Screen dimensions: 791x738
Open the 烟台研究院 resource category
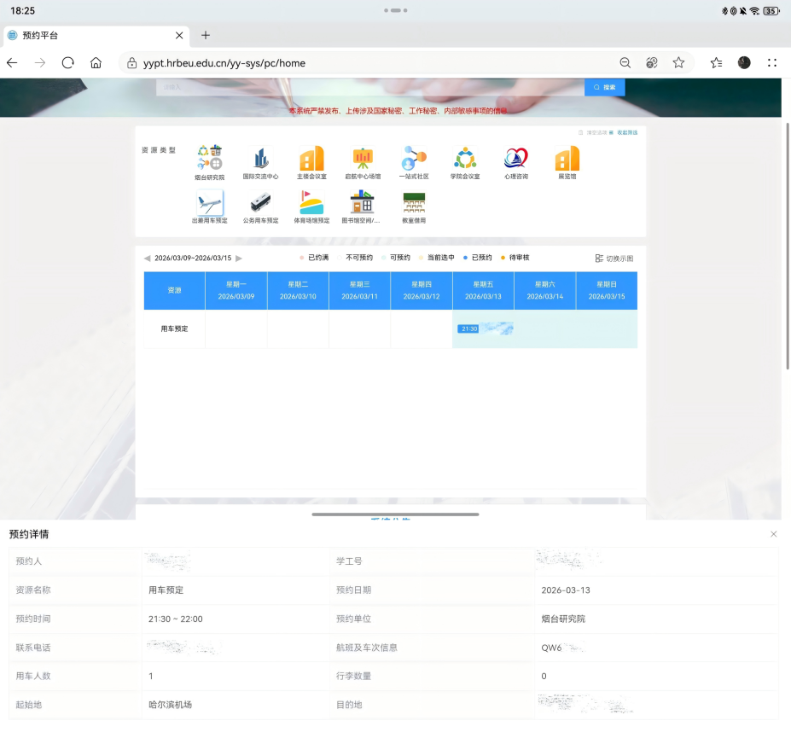coord(209,160)
